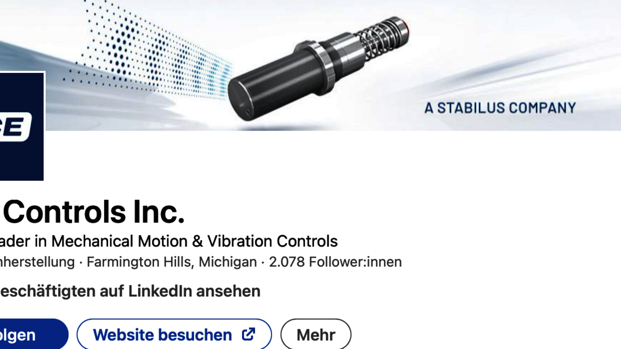Expand the Mehr options menu
This screenshot has width=621, height=349.
pos(316,335)
